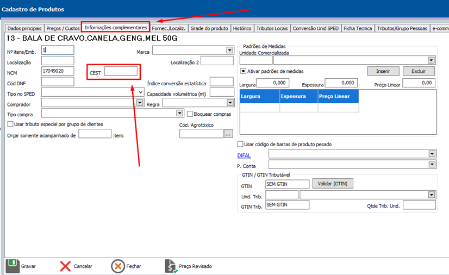449x275 pixels.
Task: Click the Preço Revisado document icon
Action: click(171, 266)
